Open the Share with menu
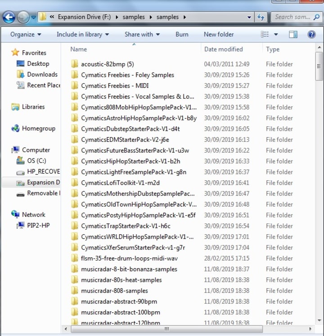 point(142,35)
